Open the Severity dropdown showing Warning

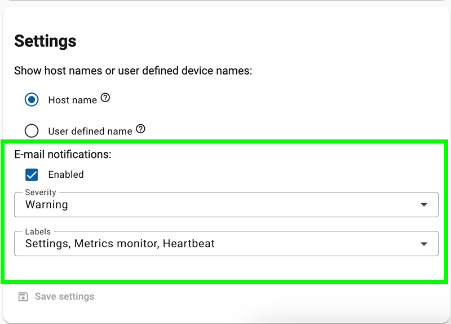pos(227,204)
